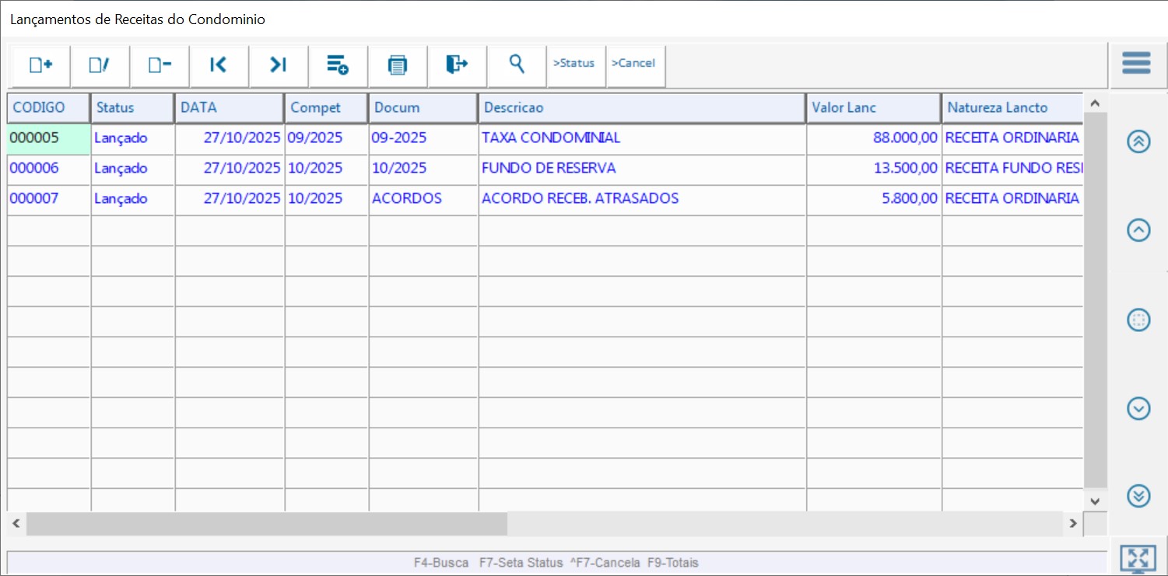Click the double chevron up navigation button
Screen dimensions: 1168x576
click(1138, 141)
